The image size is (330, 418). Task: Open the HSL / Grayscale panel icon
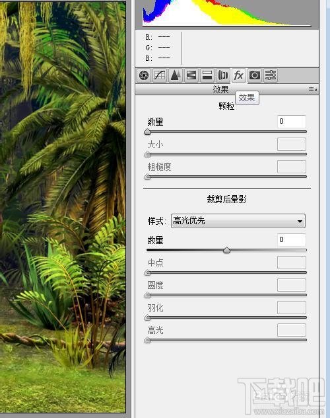tap(191, 75)
